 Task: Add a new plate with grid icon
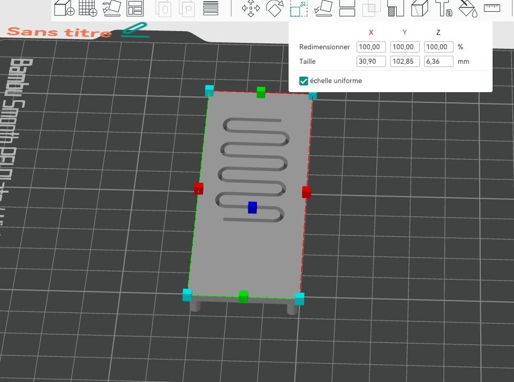[x=87, y=8]
